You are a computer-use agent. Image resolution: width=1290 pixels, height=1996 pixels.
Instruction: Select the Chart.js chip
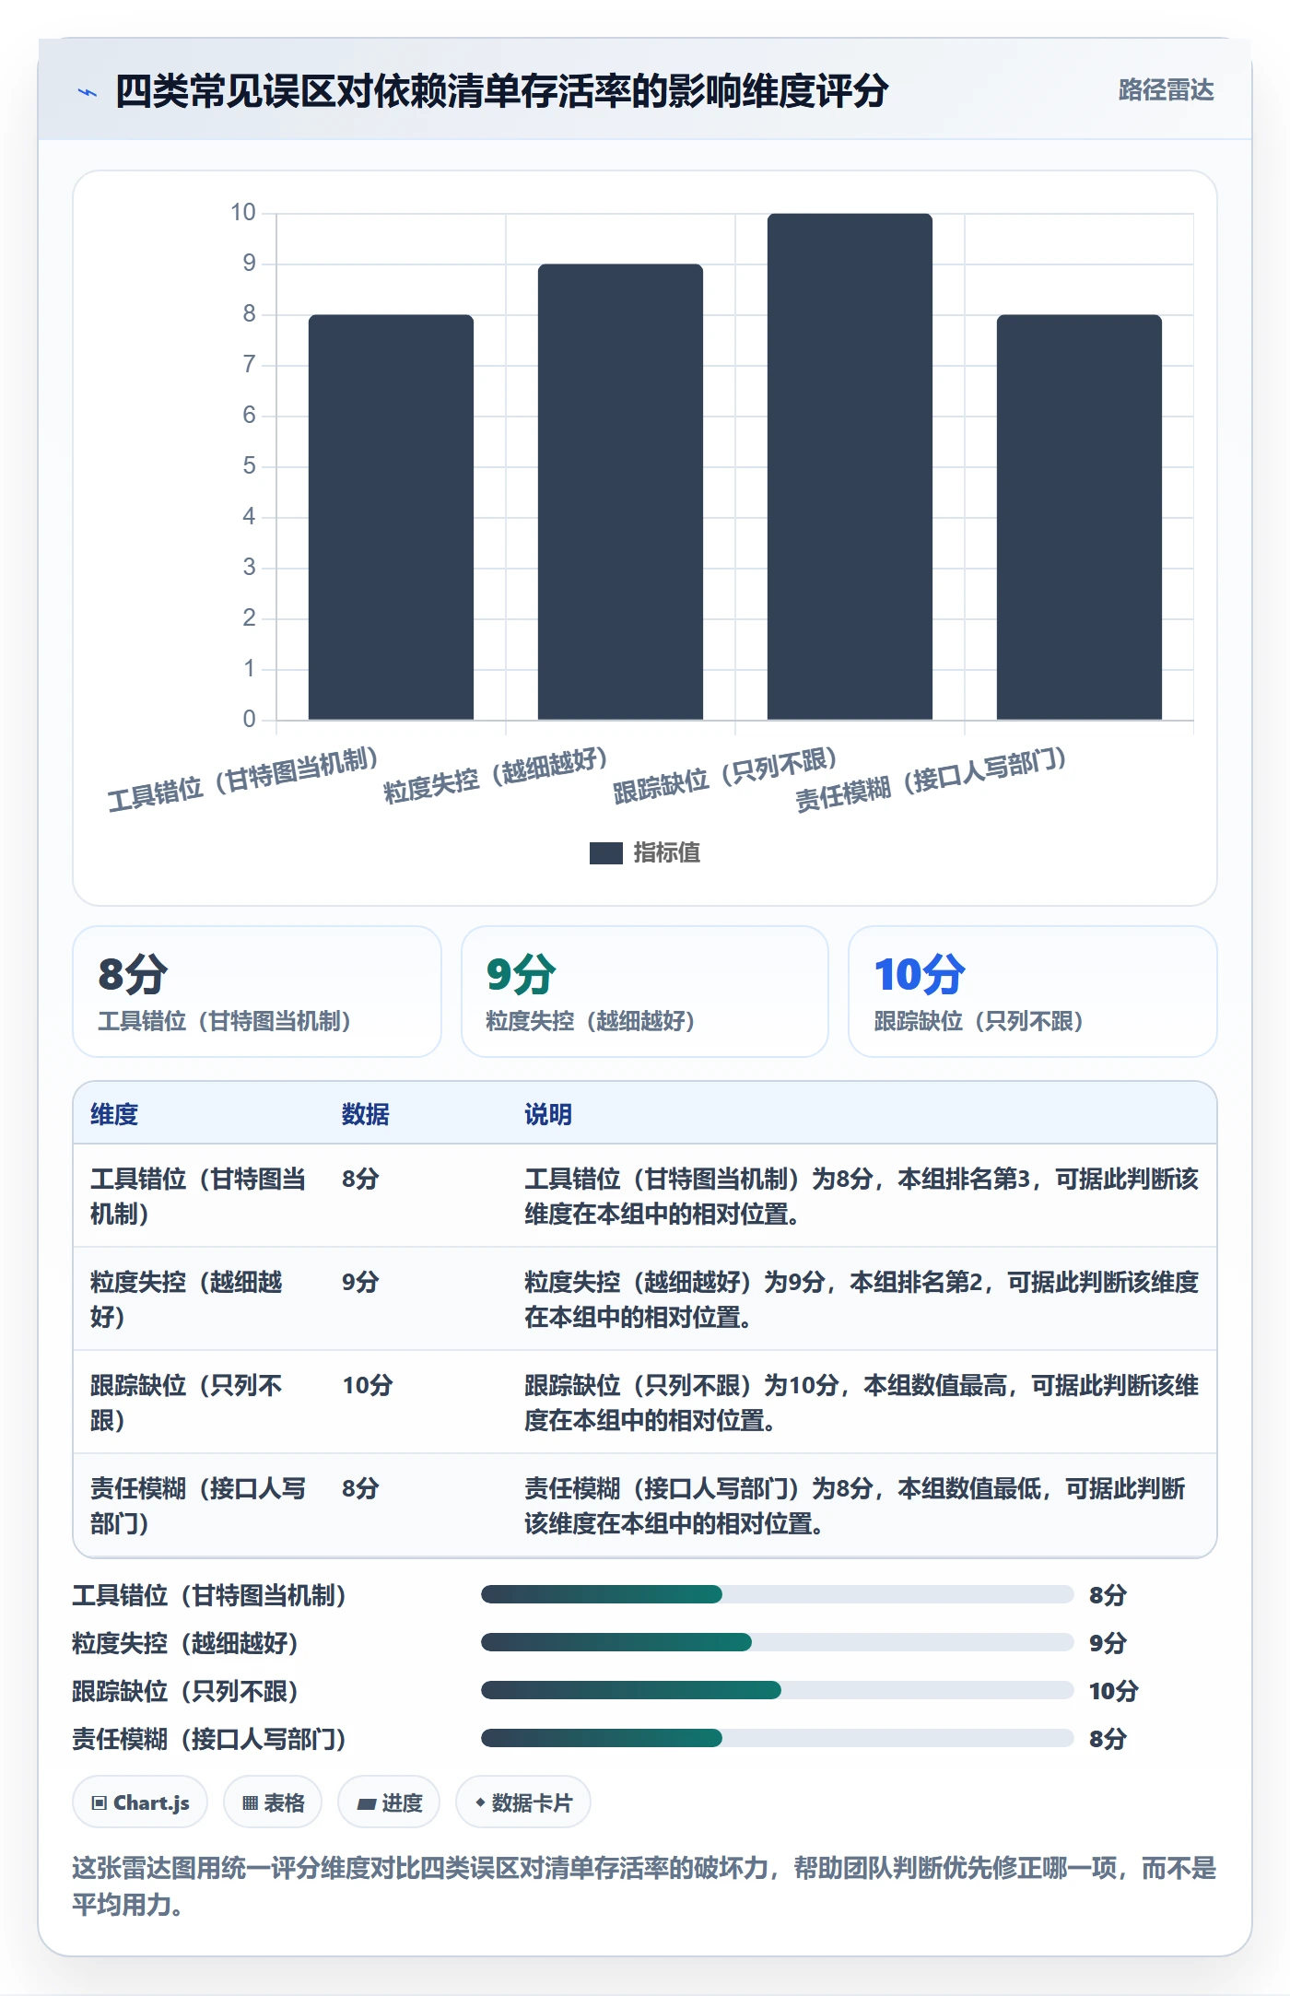coord(140,1802)
